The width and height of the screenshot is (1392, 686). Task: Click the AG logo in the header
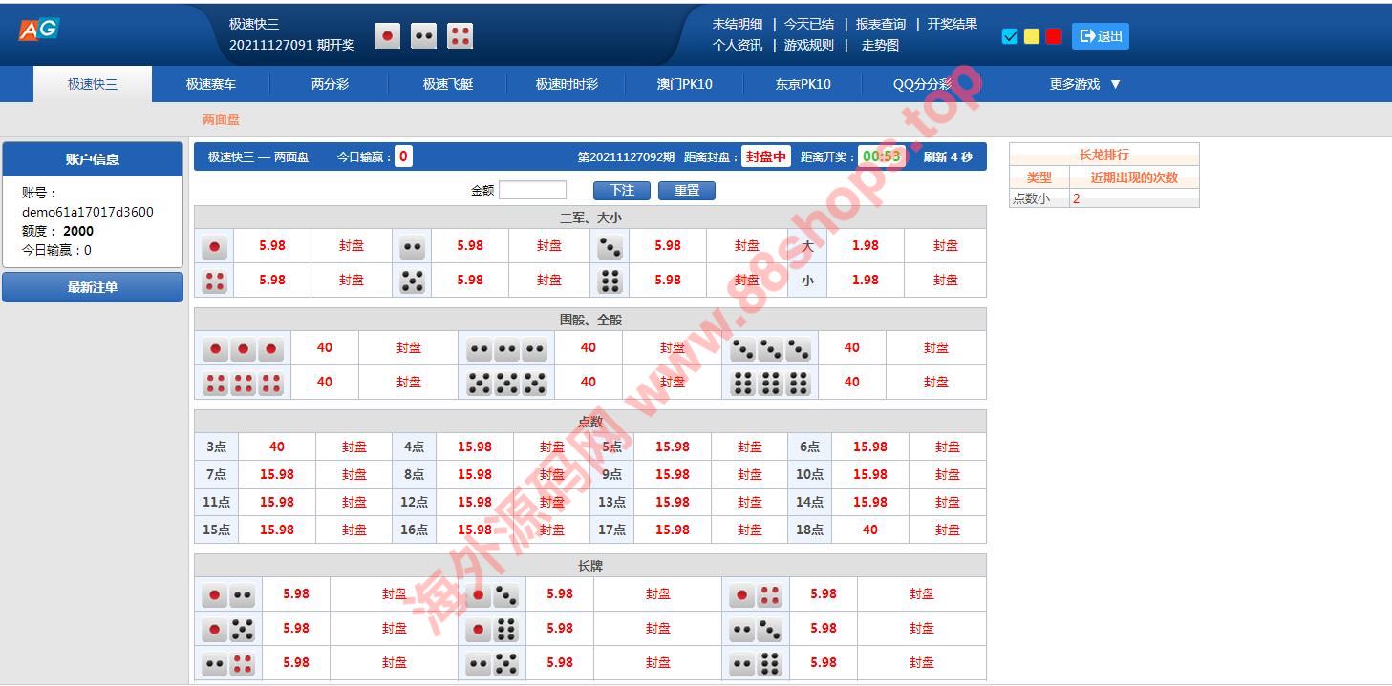coord(38,30)
